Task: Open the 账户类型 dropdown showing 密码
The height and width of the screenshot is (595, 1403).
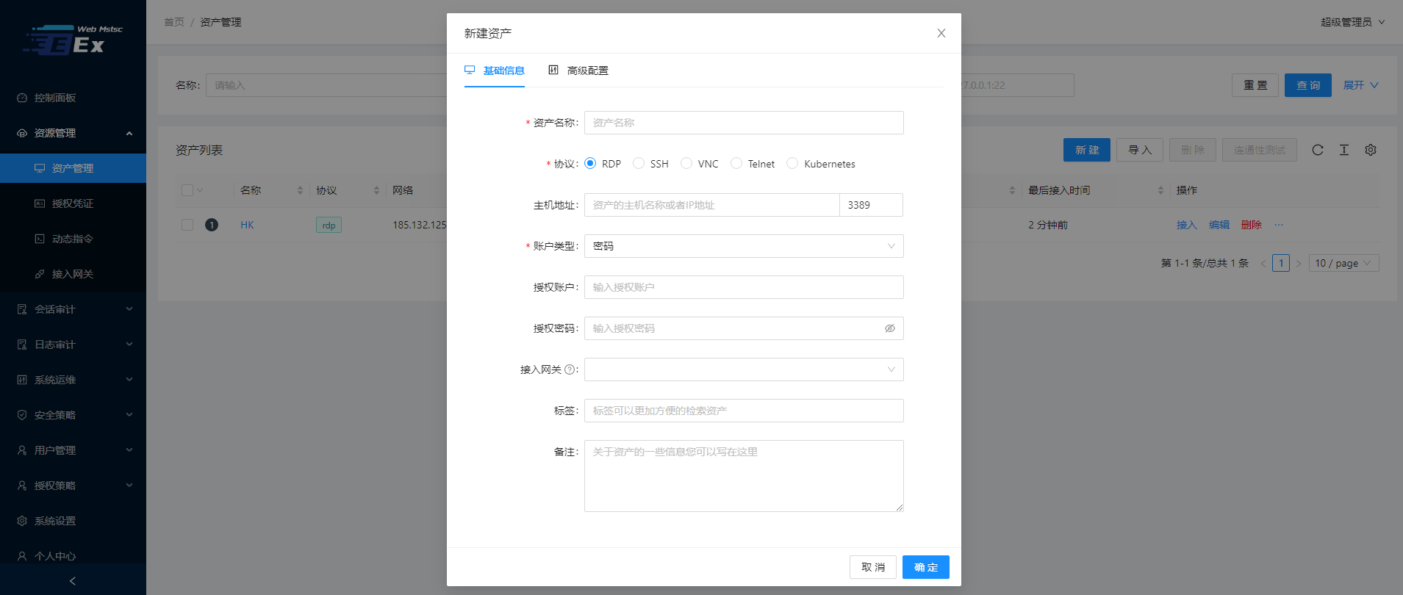Action: (x=744, y=246)
